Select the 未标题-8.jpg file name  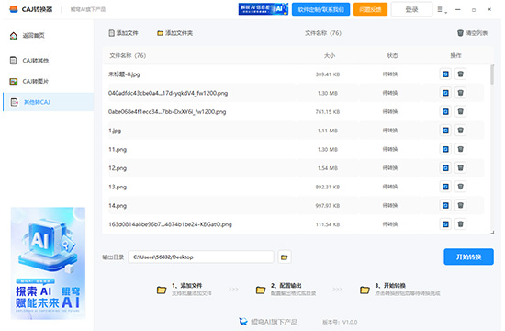pos(124,74)
